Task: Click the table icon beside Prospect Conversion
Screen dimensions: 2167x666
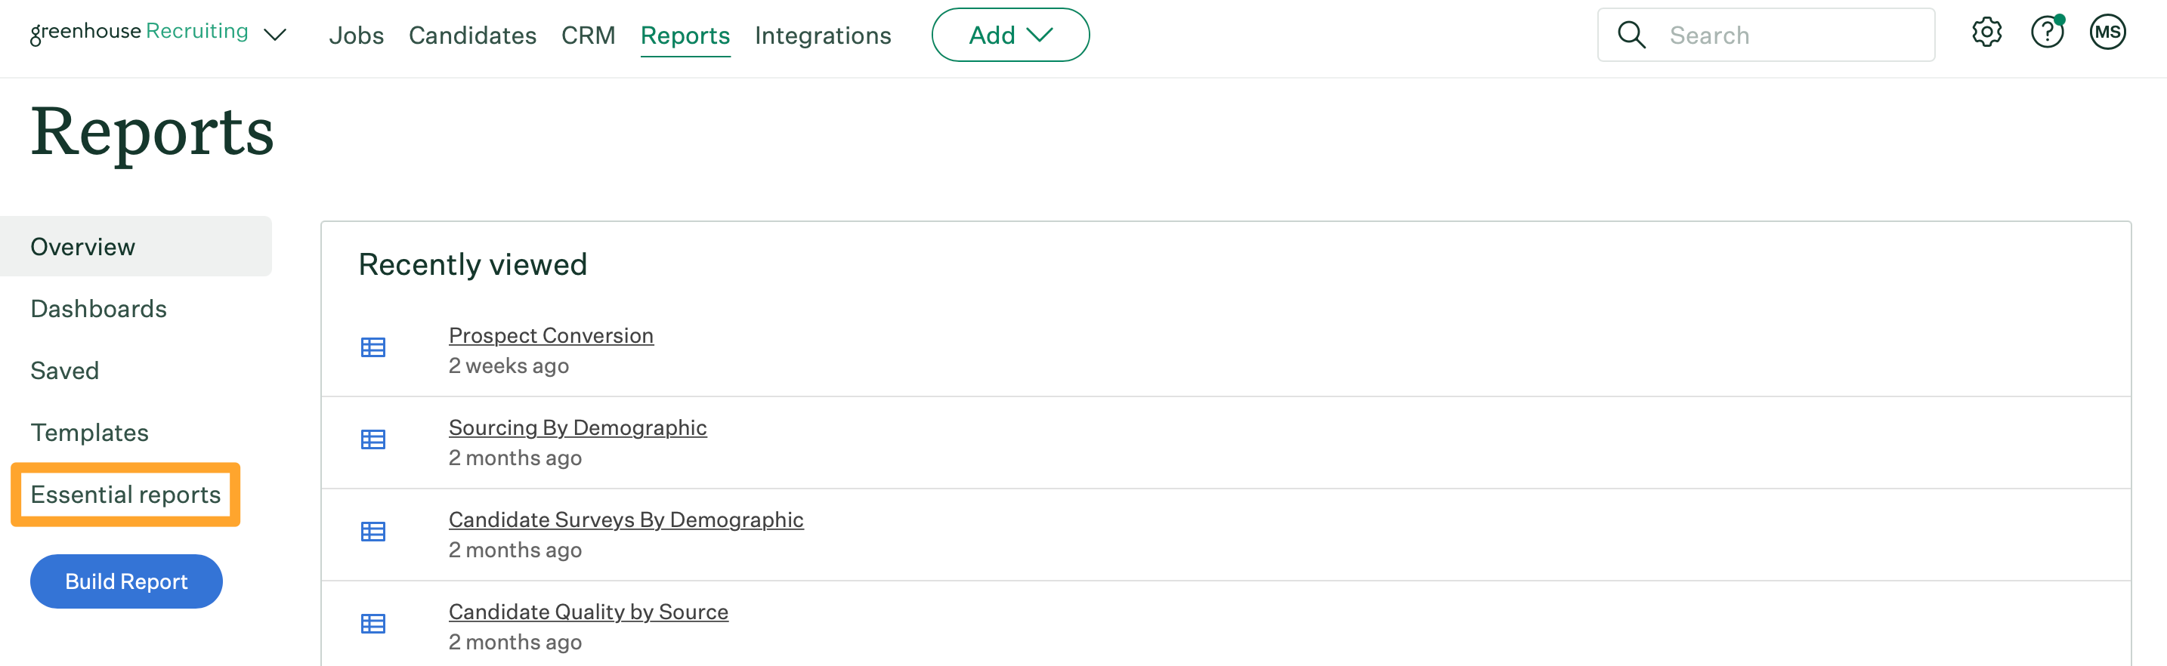Action: point(373,347)
